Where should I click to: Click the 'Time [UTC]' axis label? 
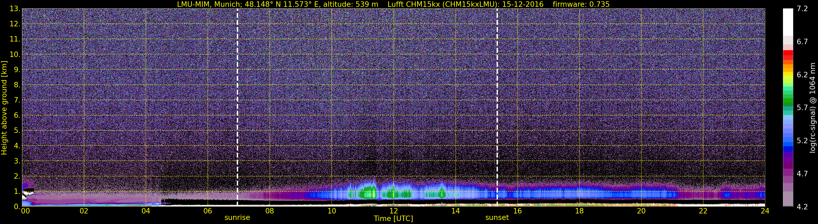[x=393, y=219]
